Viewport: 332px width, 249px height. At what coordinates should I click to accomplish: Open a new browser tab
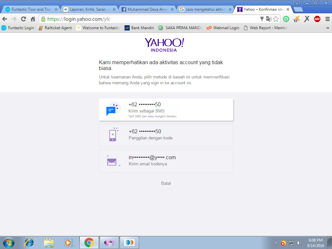pyautogui.click(x=298, y=9)
